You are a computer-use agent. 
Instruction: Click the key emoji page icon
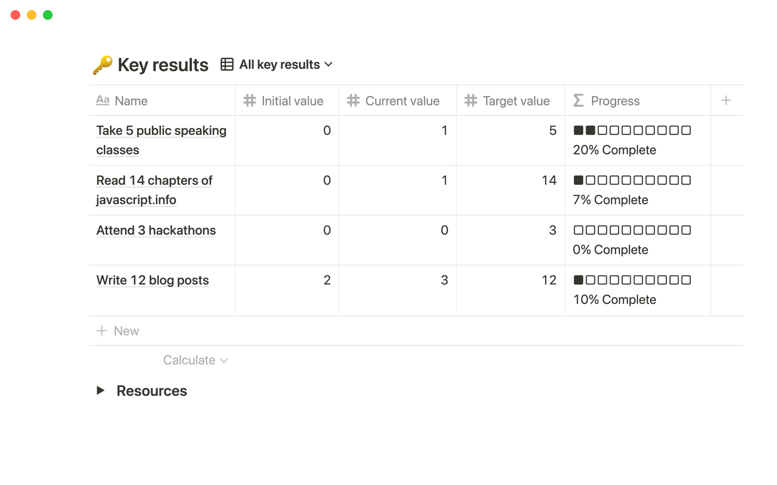point(102,65)
